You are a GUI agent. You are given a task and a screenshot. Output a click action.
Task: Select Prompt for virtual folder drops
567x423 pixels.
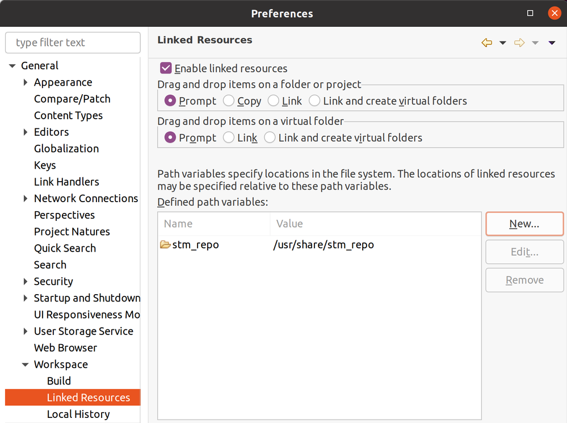point(170,137)
